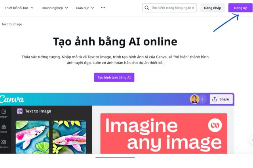Open the Brand sidebar icon

point(4,127)
